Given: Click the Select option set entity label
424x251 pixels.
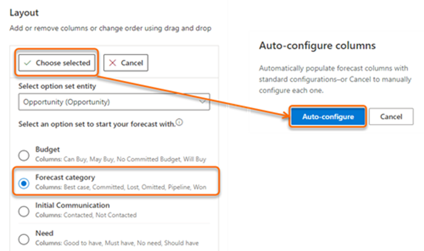Looking at the screenshot, I should (57, 86).
